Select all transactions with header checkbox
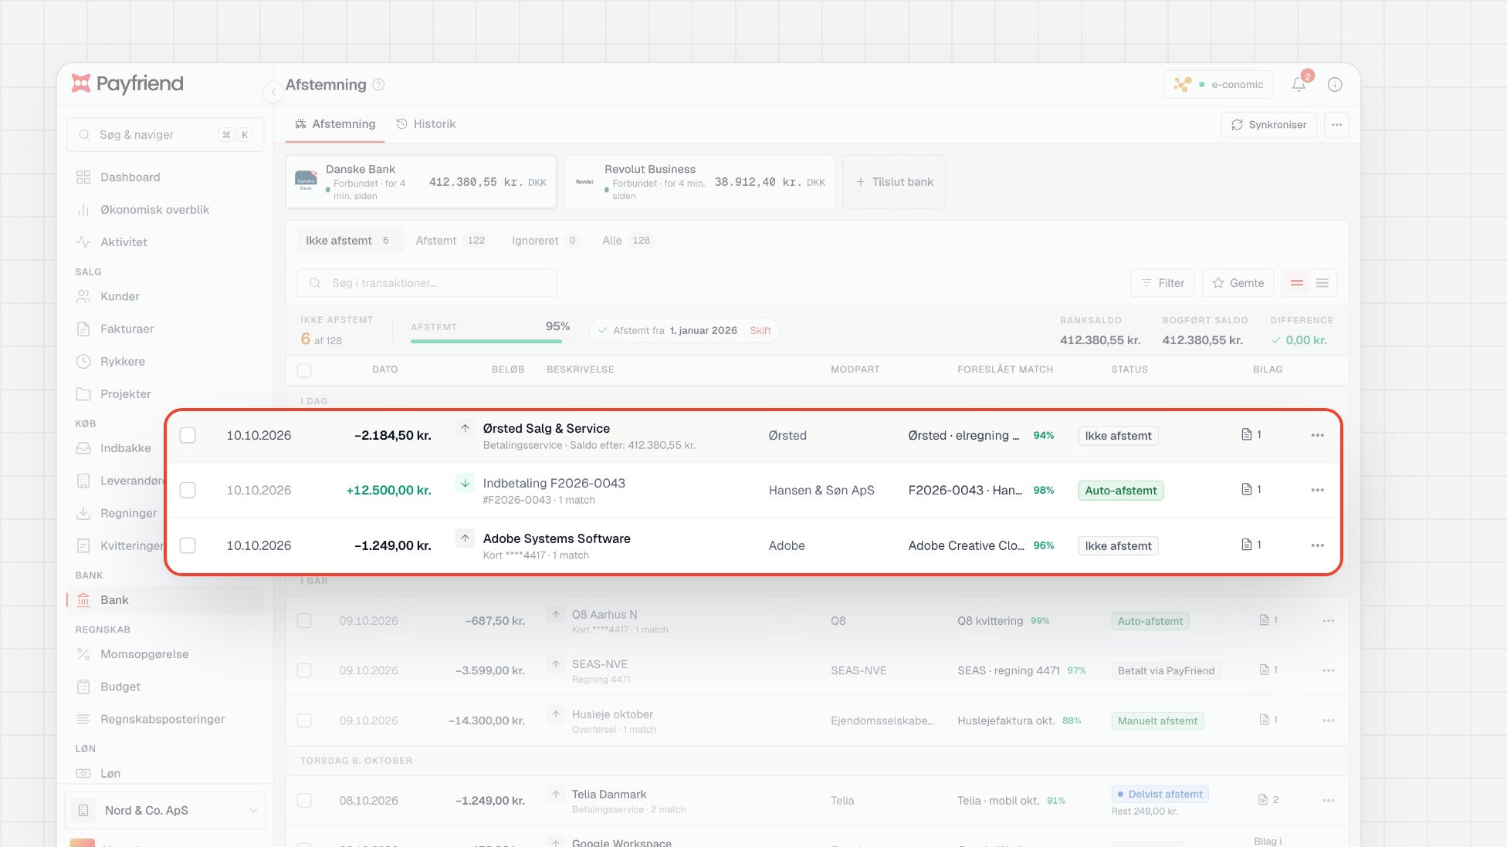The height and width of the screenshot is (847, 1507). 304,370
